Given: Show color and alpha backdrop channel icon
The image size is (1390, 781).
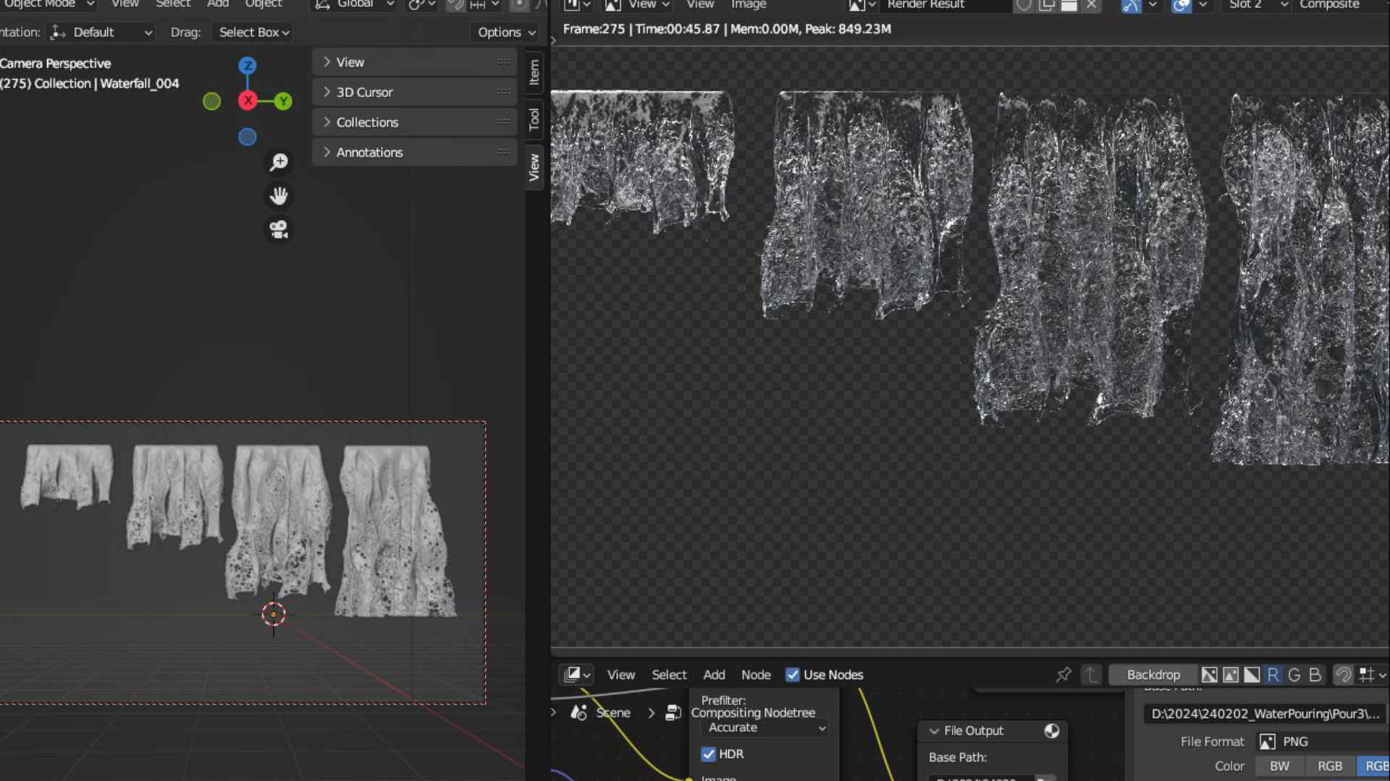Looking at the screenshot, I should pyautogui.click(x=1210, y=675).
